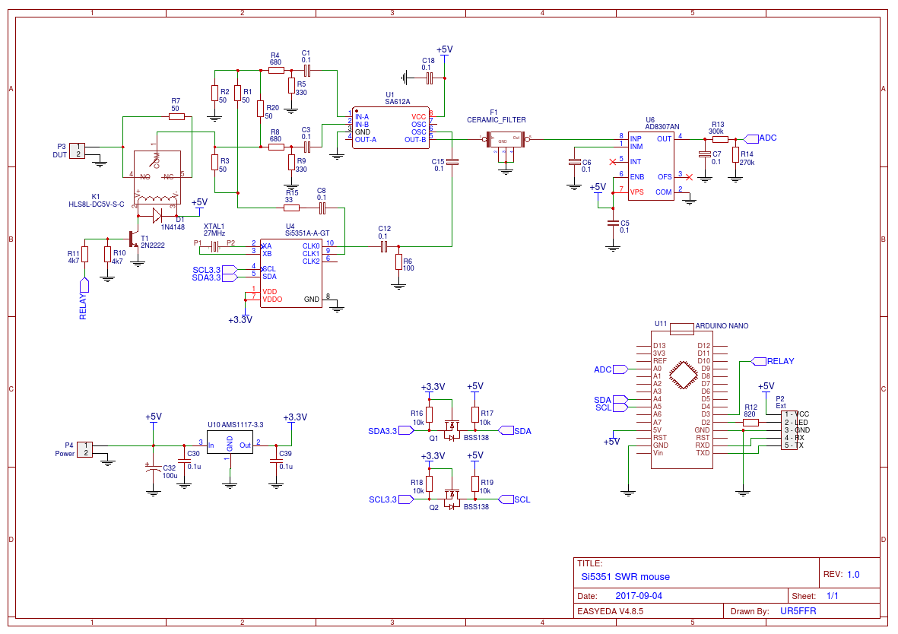
Task: Select the BSS138 MOSFET Q1
Action: (x=452, y=431)
